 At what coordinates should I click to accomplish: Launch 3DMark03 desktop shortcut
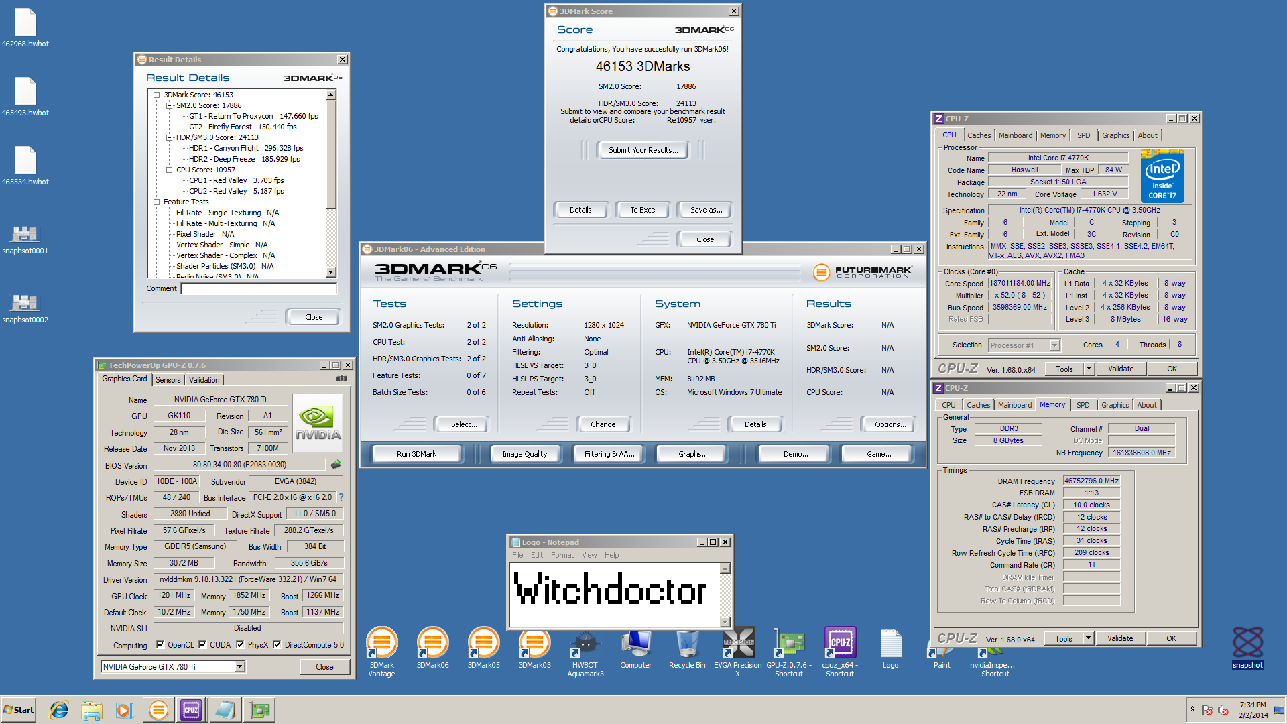click(534, 648)
